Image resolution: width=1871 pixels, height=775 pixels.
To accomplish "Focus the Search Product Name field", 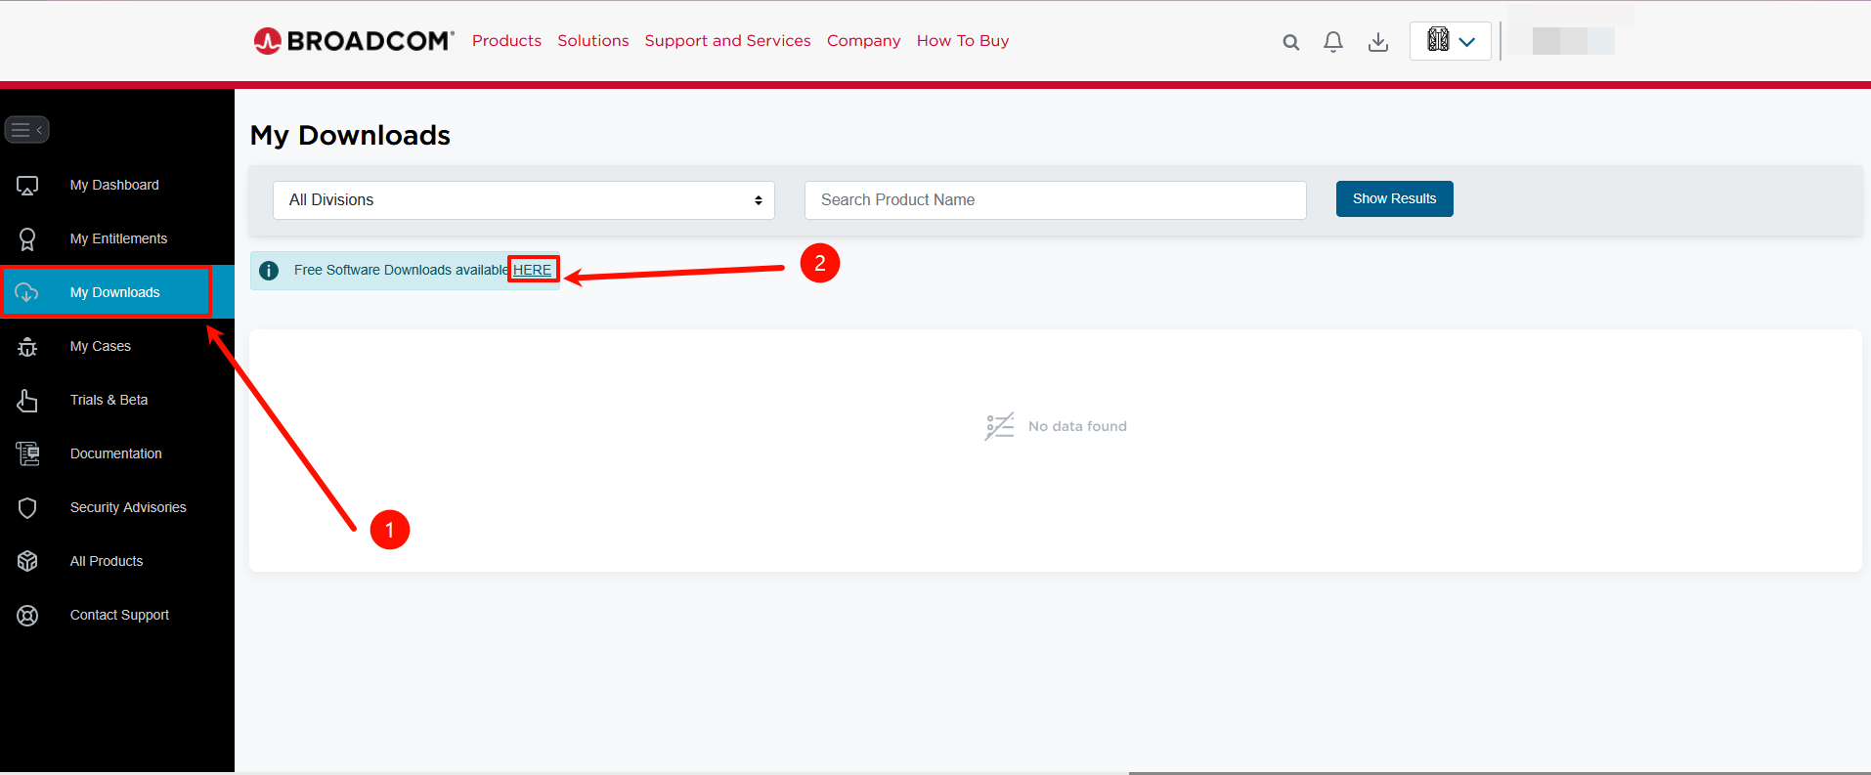I will 1056,200.
